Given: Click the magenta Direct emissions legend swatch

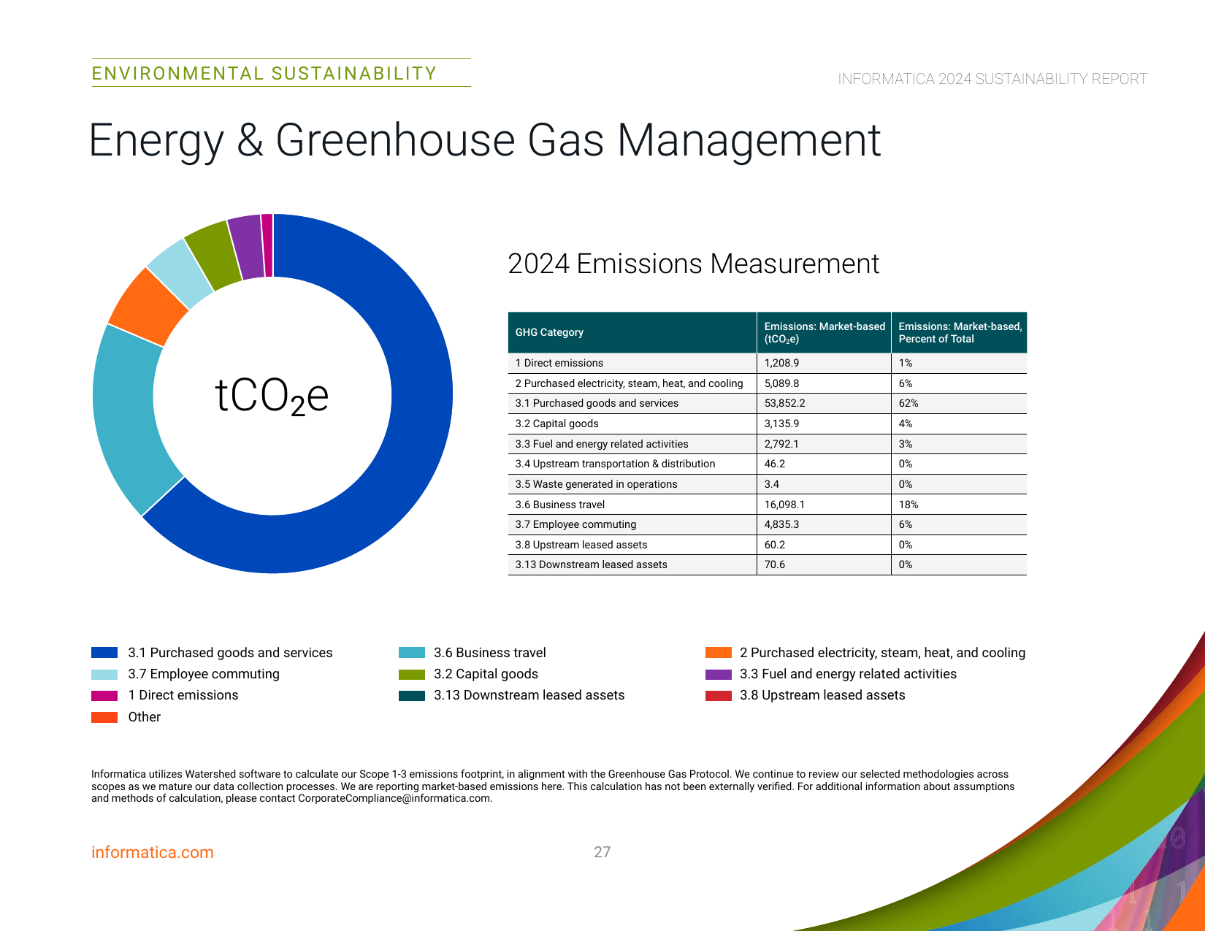Looking at the screenshot, I should [104, 695].
